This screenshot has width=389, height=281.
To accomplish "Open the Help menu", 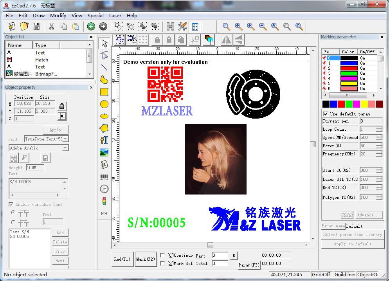I will 132,15.
